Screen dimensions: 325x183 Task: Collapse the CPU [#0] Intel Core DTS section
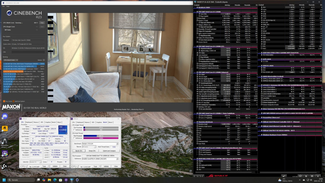coord(195,46)
